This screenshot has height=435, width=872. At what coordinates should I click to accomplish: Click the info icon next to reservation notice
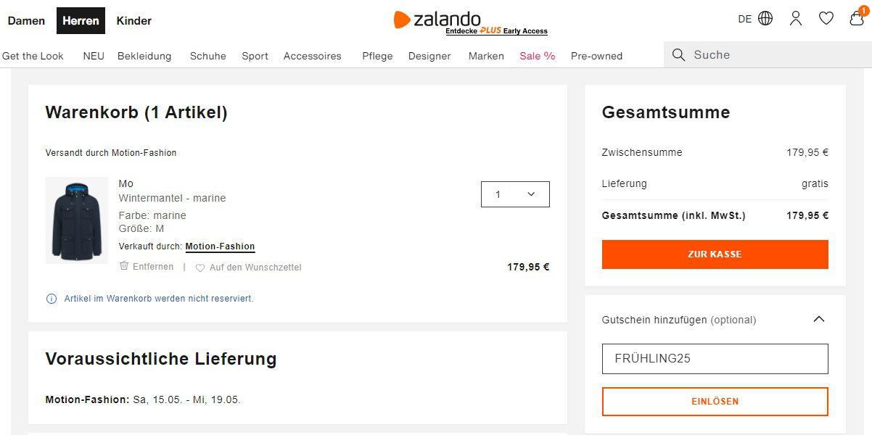tap(52, 298)
